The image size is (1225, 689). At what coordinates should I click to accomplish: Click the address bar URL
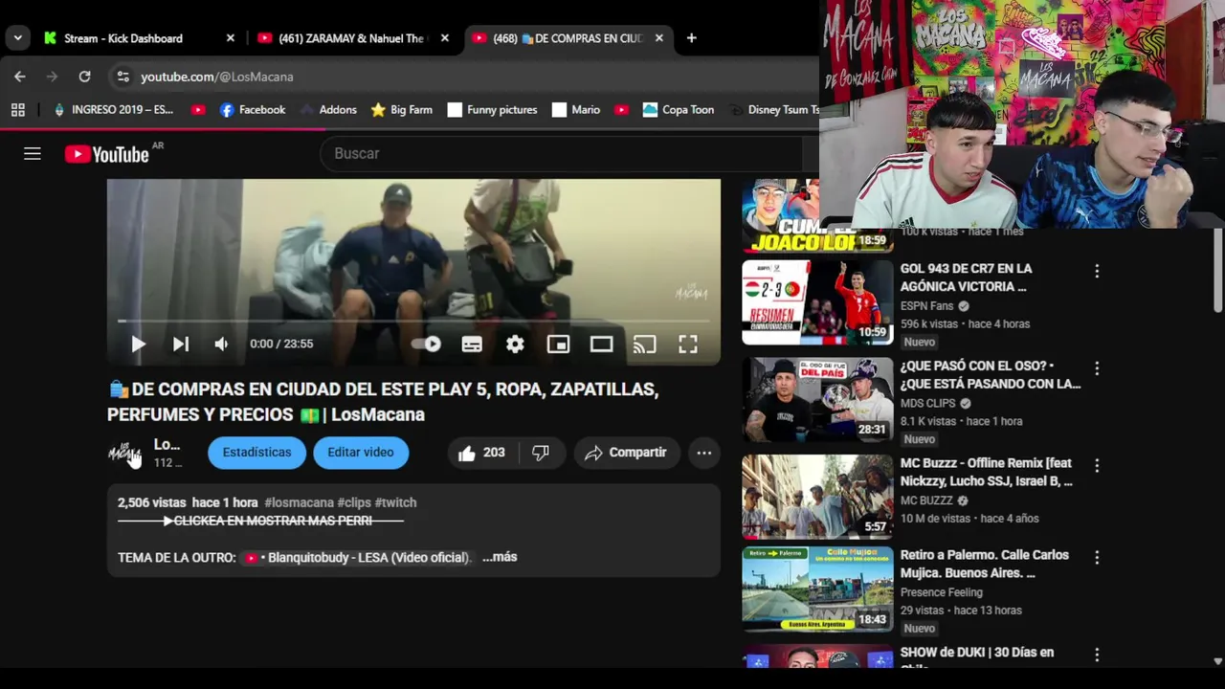tap(217, 77)
